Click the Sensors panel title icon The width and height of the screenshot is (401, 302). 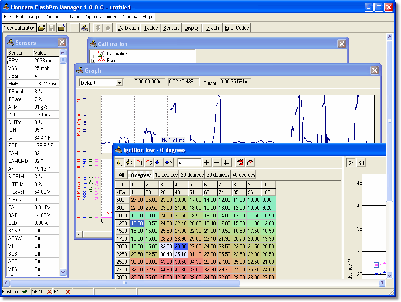click(x=11, y=42)
